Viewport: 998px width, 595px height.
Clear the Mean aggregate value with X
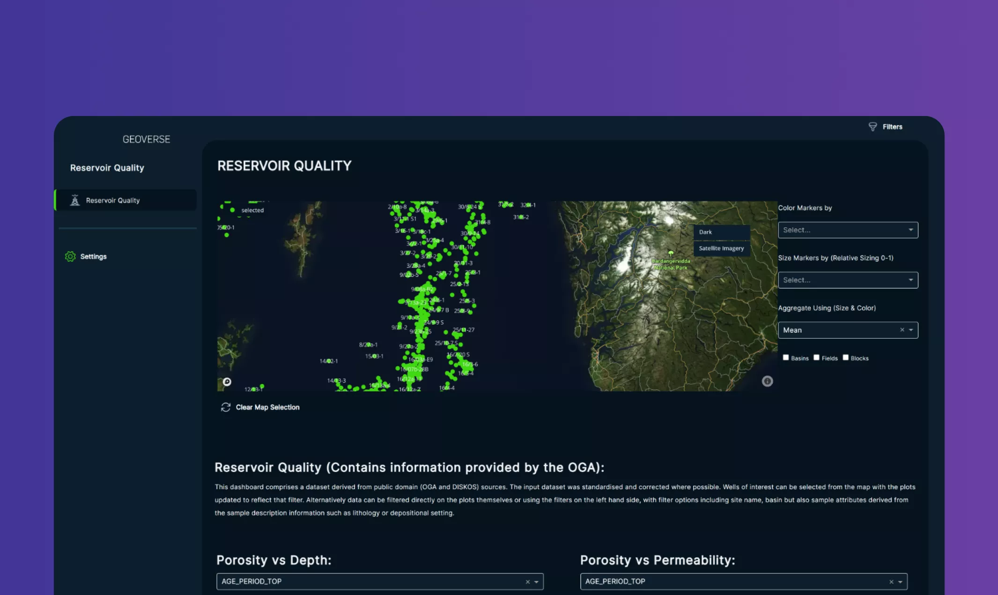point(902,330)
